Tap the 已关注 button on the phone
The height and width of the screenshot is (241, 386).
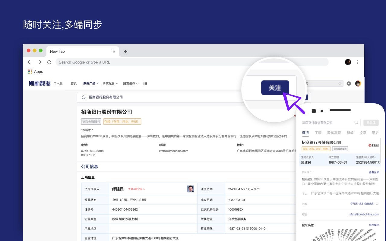click(371, 123)
